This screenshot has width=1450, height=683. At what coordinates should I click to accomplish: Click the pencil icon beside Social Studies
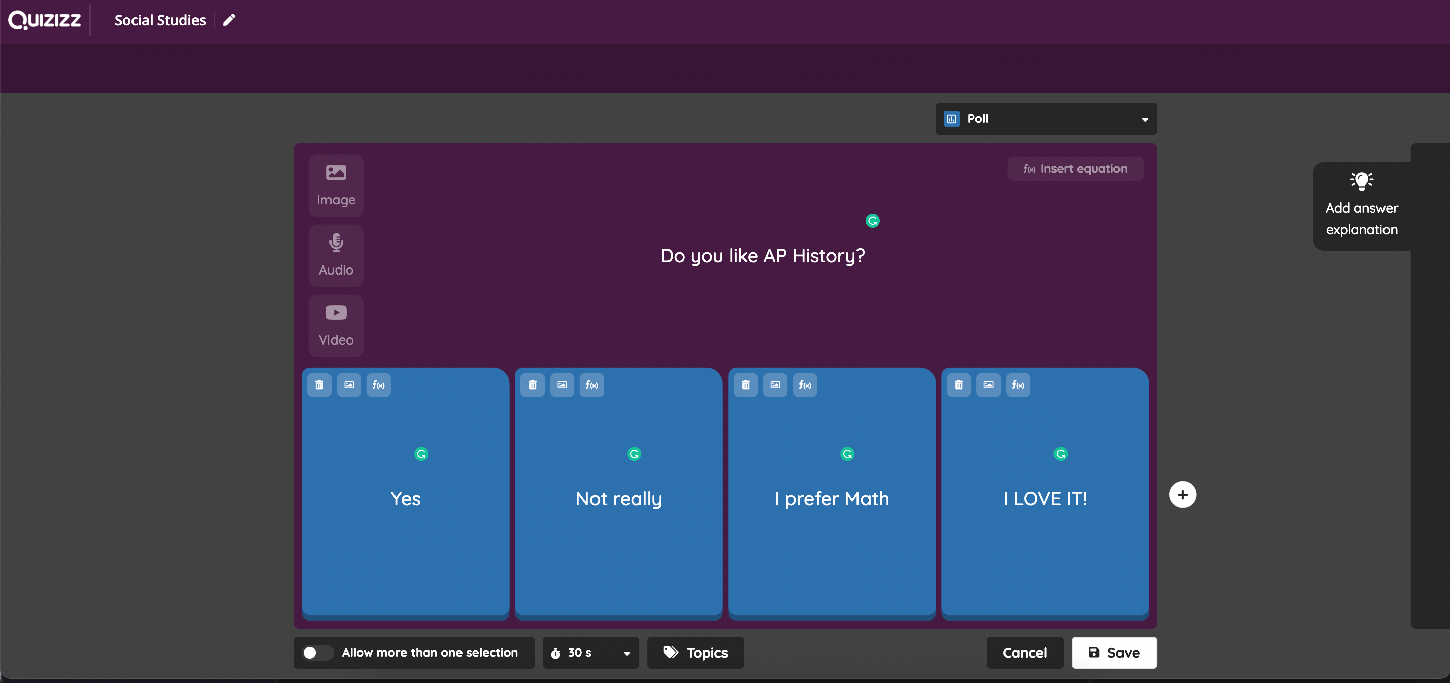(229, 20)
